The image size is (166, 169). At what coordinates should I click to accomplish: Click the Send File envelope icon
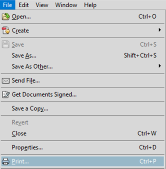(x=6, y=81)
